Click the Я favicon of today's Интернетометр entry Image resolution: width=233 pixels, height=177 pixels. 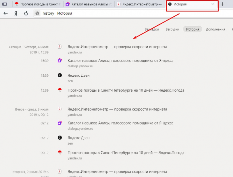click(x=60, y=47)
